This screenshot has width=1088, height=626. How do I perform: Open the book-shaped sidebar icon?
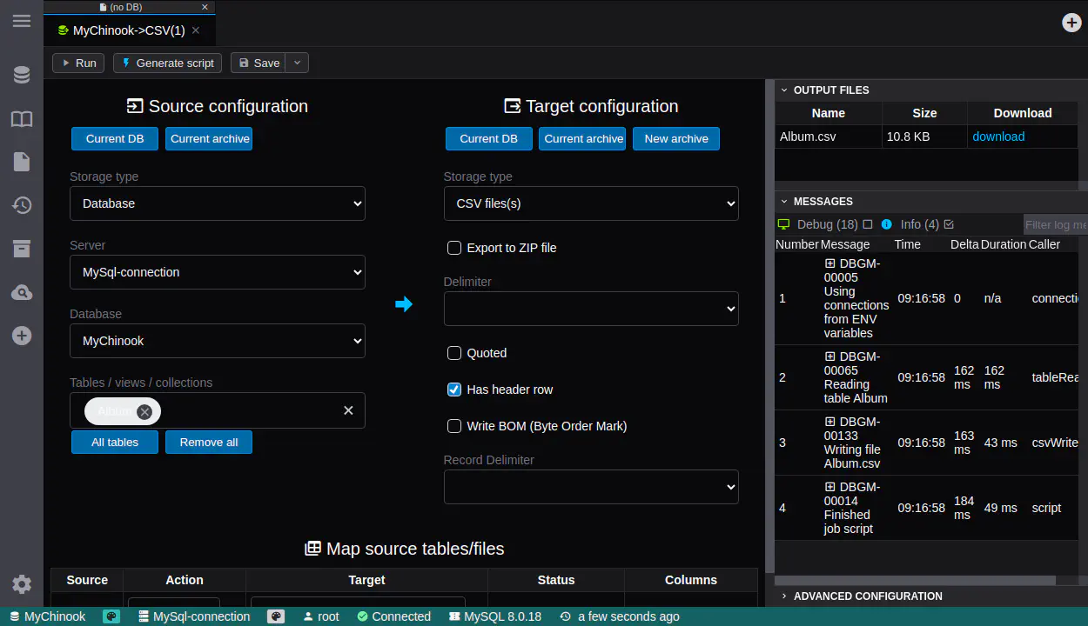tap(22, 119)
